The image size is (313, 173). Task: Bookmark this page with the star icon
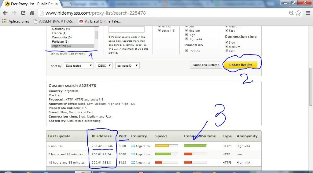(298, 13)
